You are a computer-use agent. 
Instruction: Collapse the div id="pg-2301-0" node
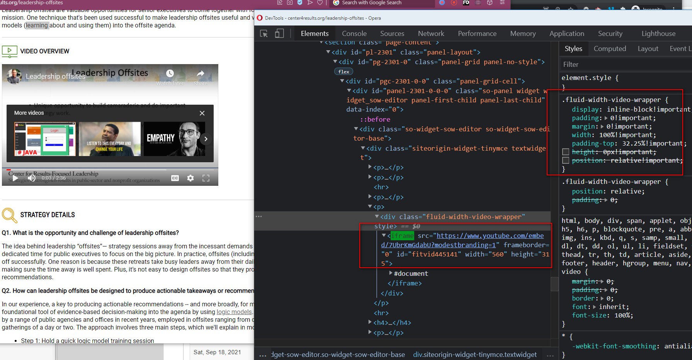[335, 61]
